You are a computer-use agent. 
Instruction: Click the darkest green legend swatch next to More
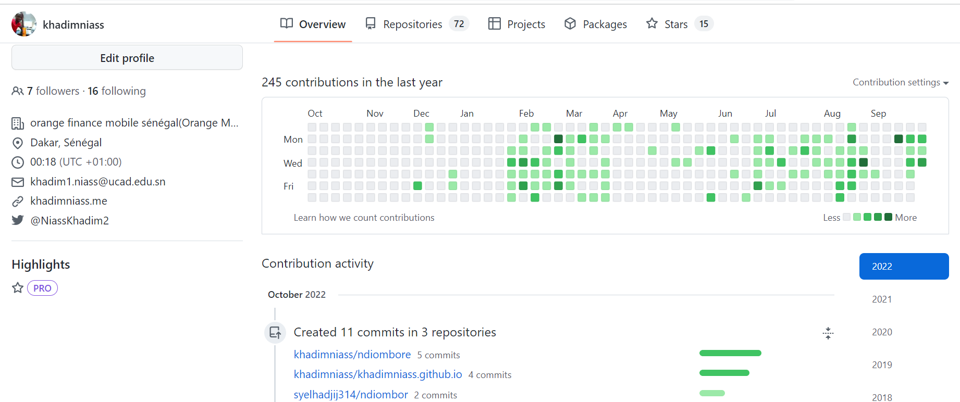[889, 217]
